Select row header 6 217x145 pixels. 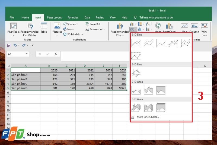pos(8,92)
